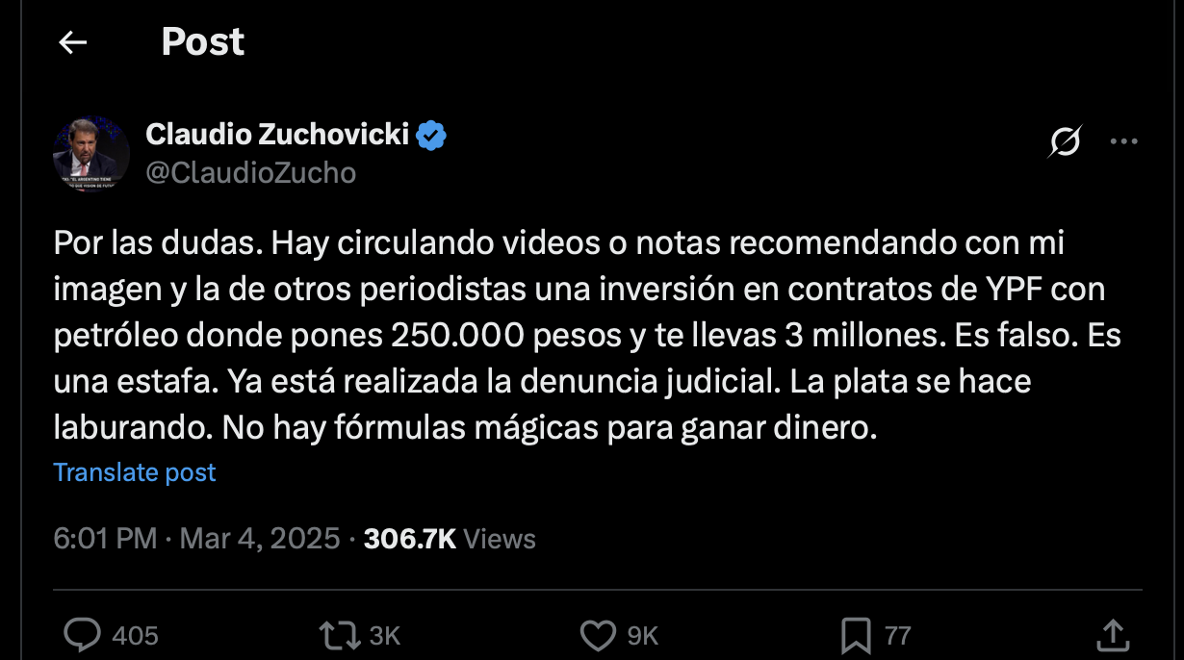Open Claudio Zuchovicki's profile picture
This screenshot has width=1184, height=660.
click(x=91, y=155)
